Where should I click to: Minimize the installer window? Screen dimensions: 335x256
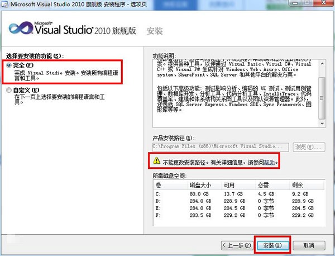click(x=296, y=3)
